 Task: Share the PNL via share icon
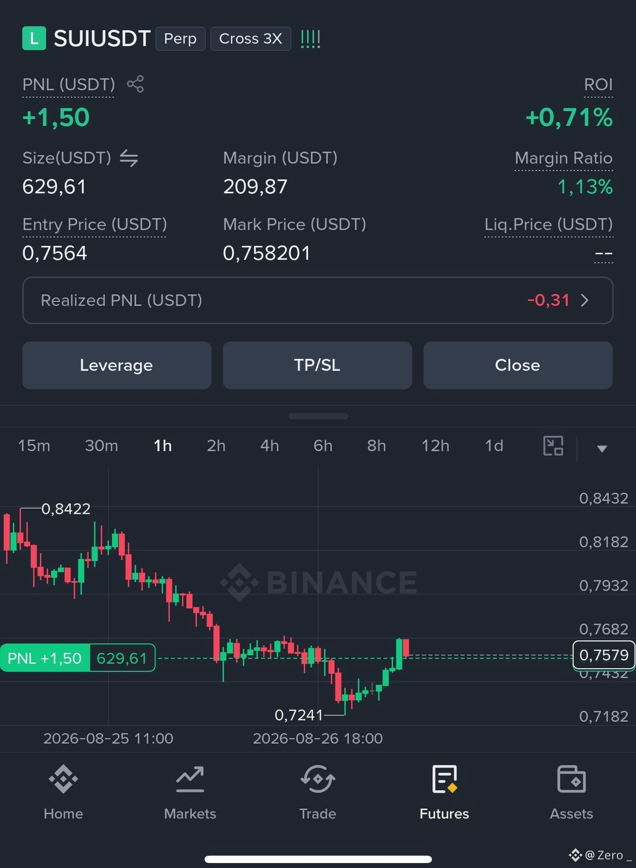click(135, 84)
